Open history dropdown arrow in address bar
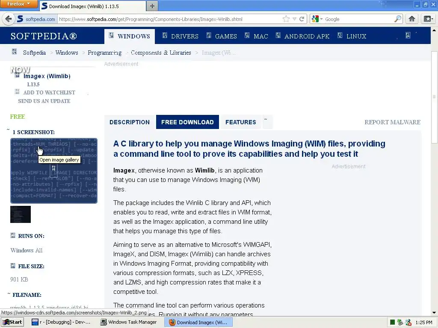This screenshot has height=328, width=438. pos(294,19)
